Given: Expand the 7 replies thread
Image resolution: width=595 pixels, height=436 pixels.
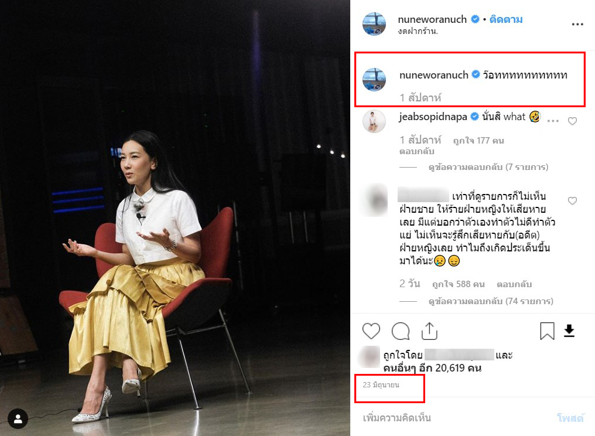Looking at the screenshot, I should [488, 167].
